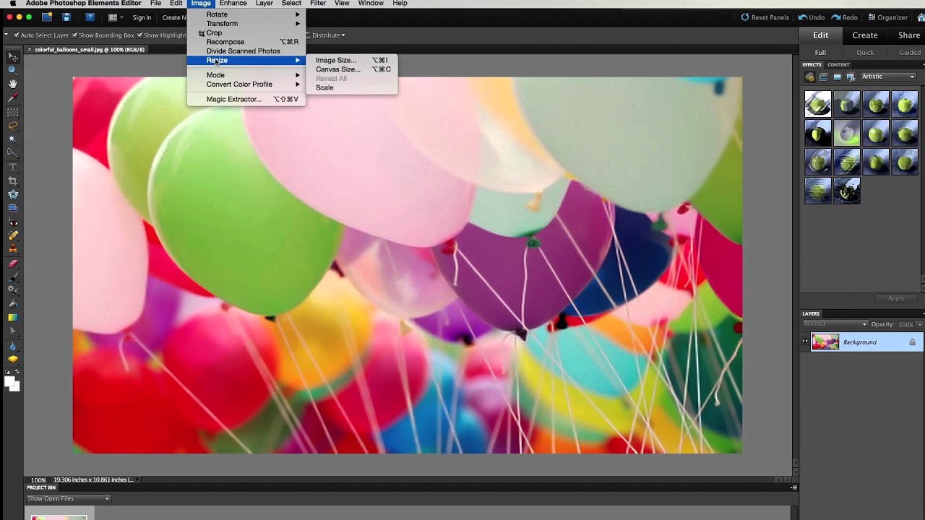Select the Quick Selection tool
Image resolution: width=925 pixels, height=520 pixels.
coord(13,153)
